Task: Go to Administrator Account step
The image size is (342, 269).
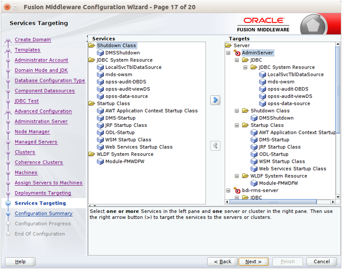Action: pos(42,60)
